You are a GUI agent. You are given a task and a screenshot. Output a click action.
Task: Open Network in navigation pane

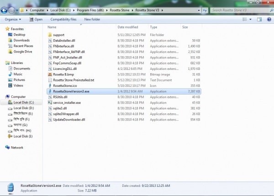(17, 148)
